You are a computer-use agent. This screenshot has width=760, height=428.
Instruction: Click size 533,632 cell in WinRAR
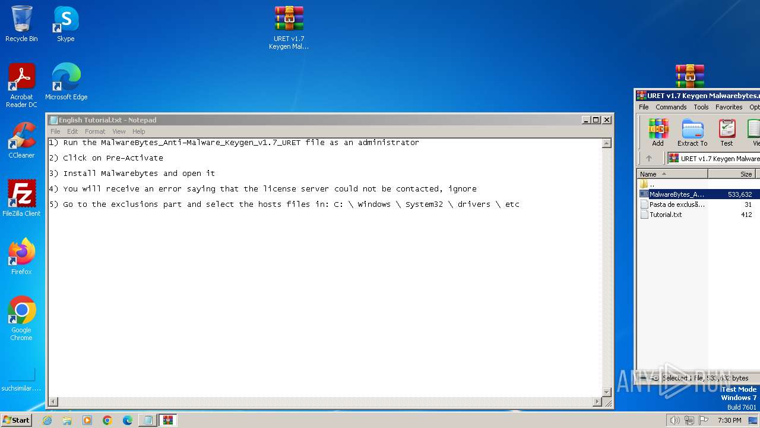coord(740,194)
